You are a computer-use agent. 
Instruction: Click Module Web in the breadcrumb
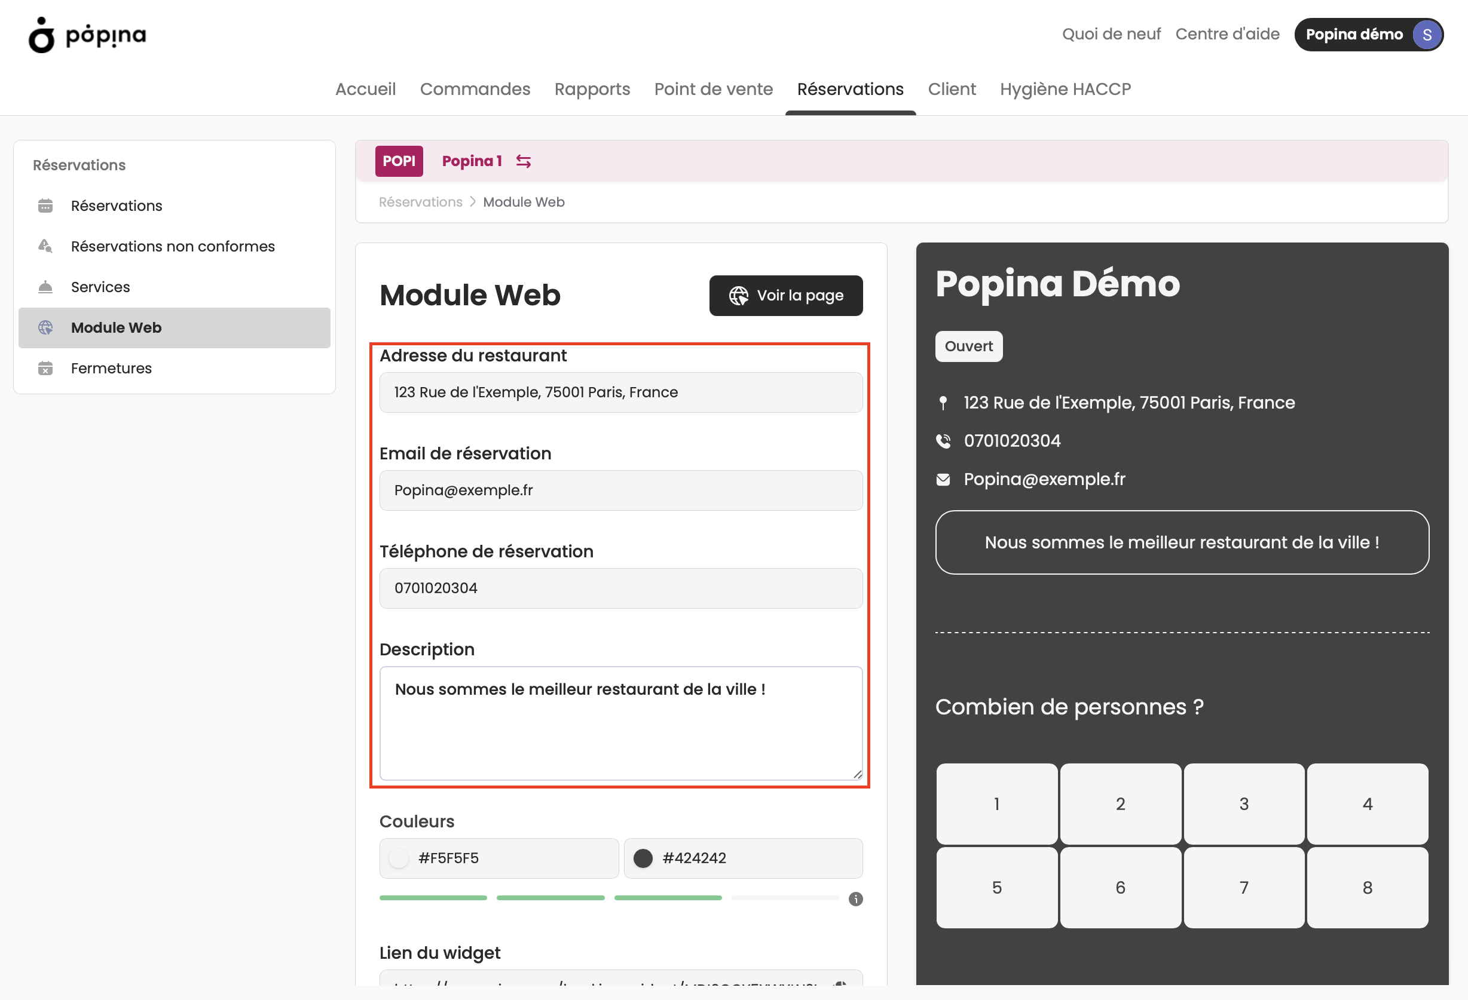pos(524,202)
